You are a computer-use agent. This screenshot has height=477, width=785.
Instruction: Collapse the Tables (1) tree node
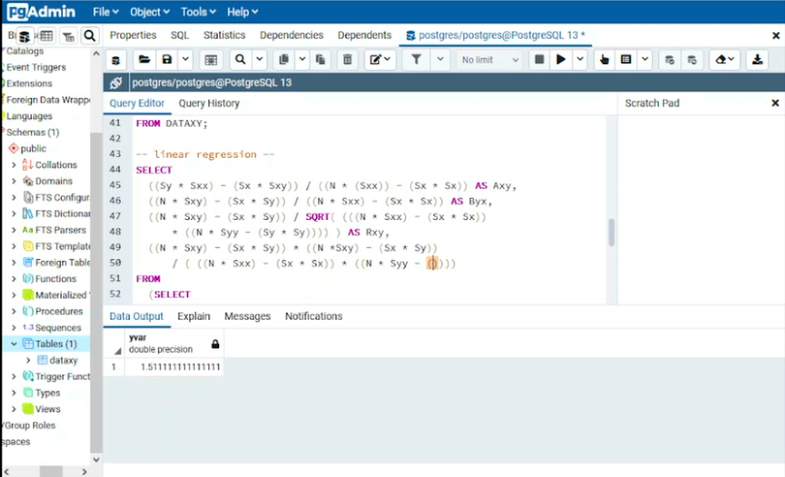click(14, 344)
